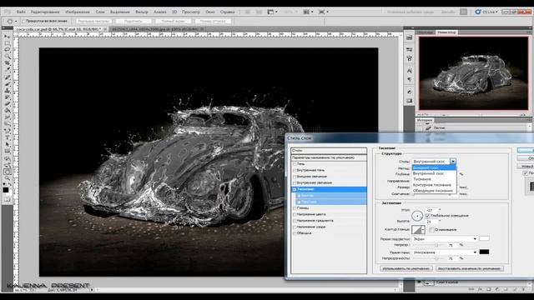Select the History Brush tool

point(7,97)
